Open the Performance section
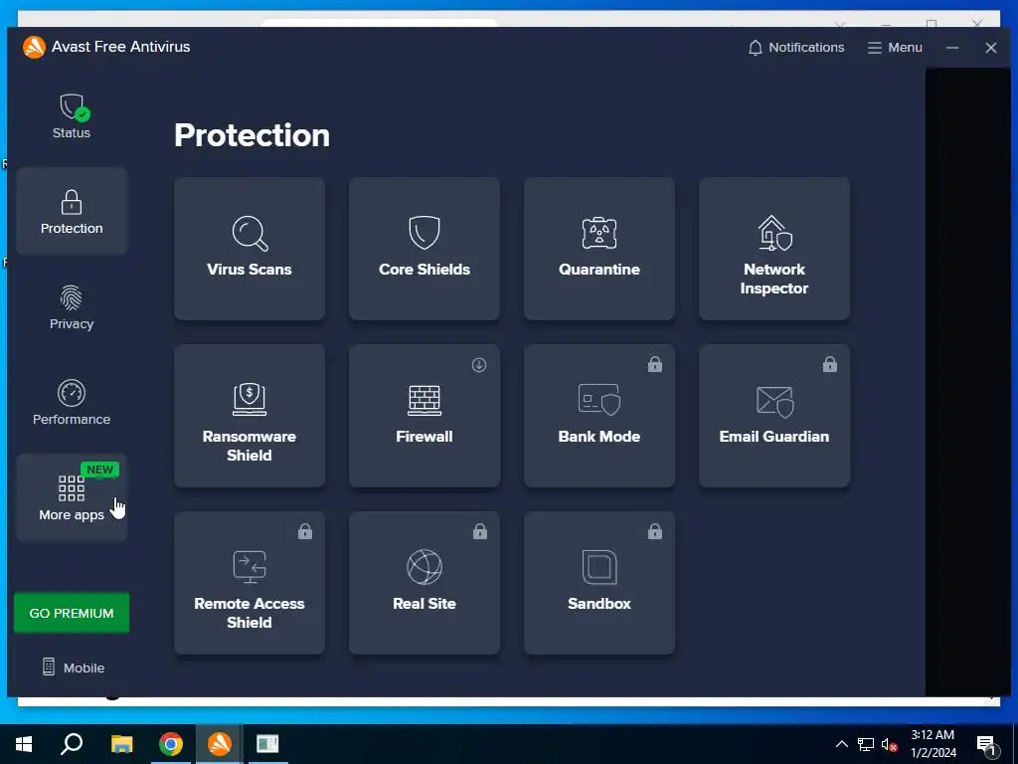Viewport: 1018px width, 764px height. click(x=72, y=402)
